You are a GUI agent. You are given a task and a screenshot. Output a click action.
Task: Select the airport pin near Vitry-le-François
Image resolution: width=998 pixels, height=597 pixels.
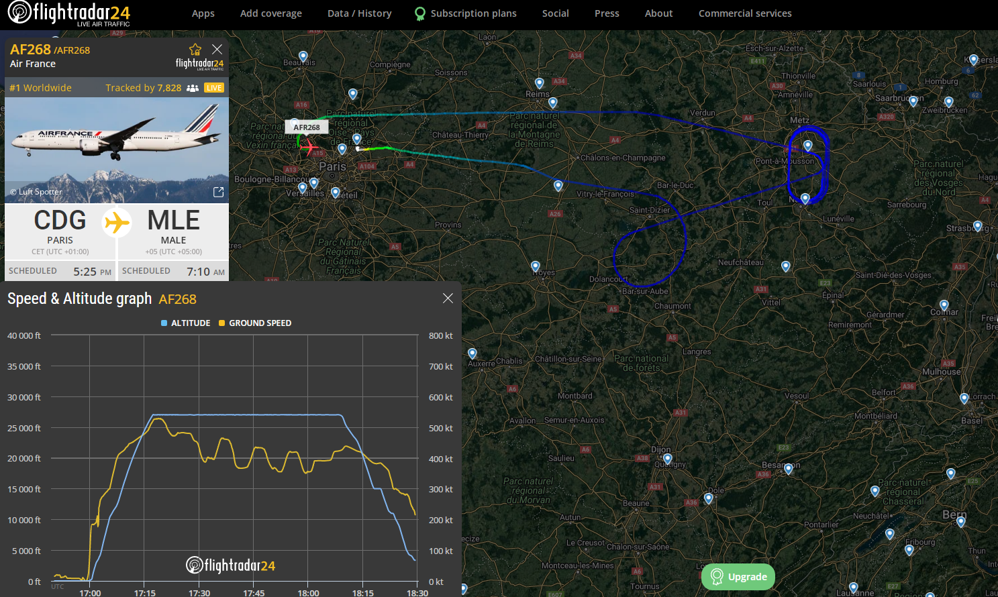pyautogui.click(x=558, y=186)
